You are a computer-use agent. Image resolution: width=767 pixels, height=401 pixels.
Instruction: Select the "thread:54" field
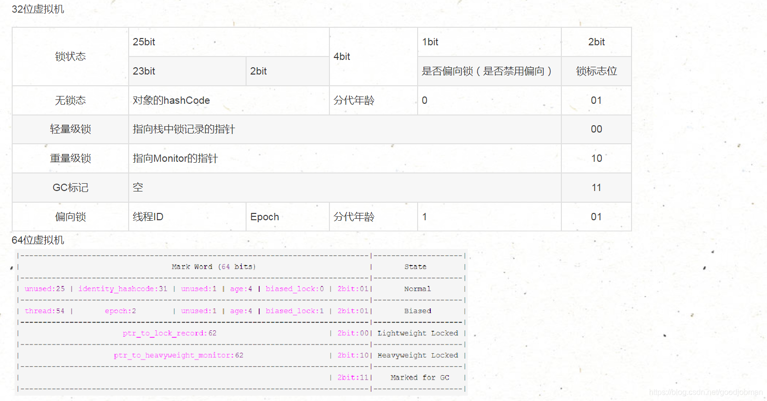45,311
